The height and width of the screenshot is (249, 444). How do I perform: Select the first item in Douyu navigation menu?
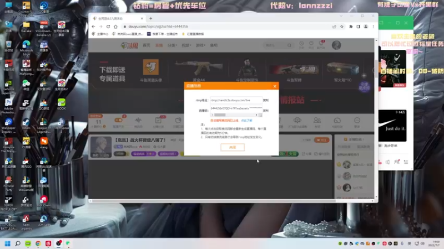coord(147,45)
